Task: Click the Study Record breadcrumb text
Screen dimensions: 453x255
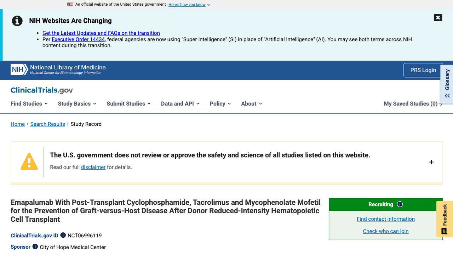Action: click(86, 124)
